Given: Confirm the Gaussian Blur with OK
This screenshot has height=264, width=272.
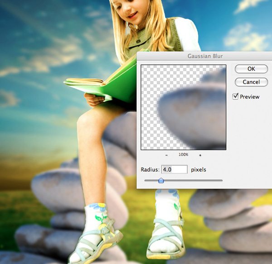Looking at the screenshot, I should [251, 69].
